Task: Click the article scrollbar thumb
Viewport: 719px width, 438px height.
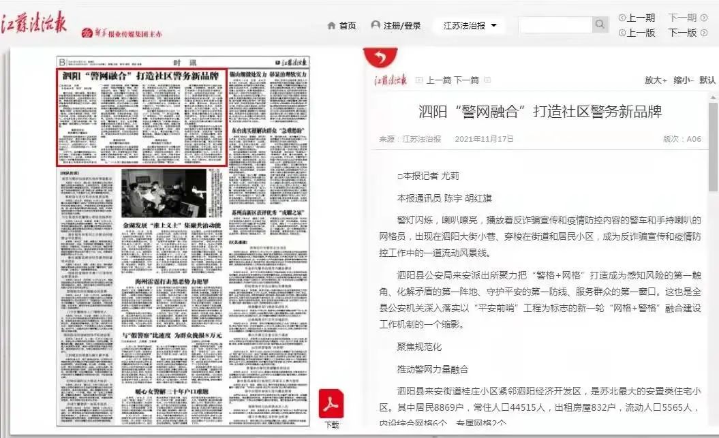Action: [x=713, y=146]
